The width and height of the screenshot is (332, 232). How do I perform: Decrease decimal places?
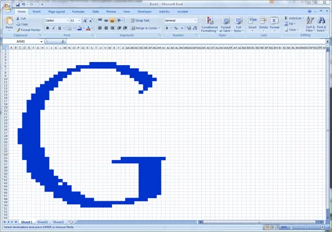[195, 28]
